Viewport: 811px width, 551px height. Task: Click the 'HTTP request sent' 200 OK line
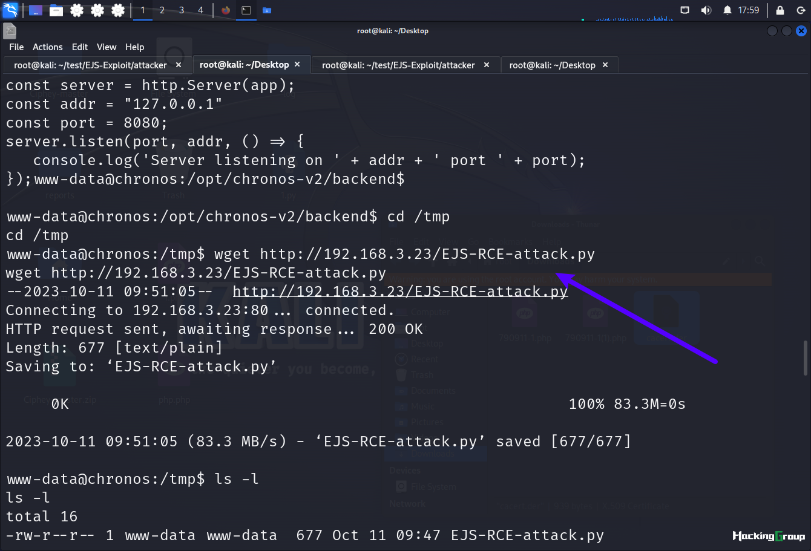(x=214, y=329)
